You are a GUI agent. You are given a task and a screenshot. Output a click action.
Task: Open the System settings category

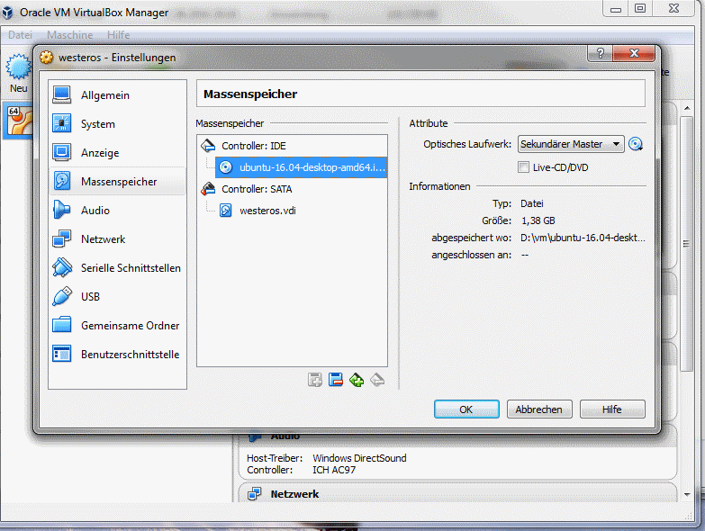tap(117, 124)
